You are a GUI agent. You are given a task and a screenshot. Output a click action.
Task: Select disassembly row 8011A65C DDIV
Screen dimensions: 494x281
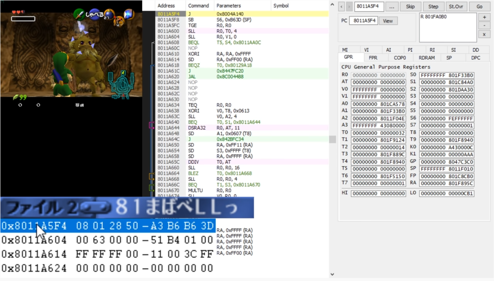242,162
